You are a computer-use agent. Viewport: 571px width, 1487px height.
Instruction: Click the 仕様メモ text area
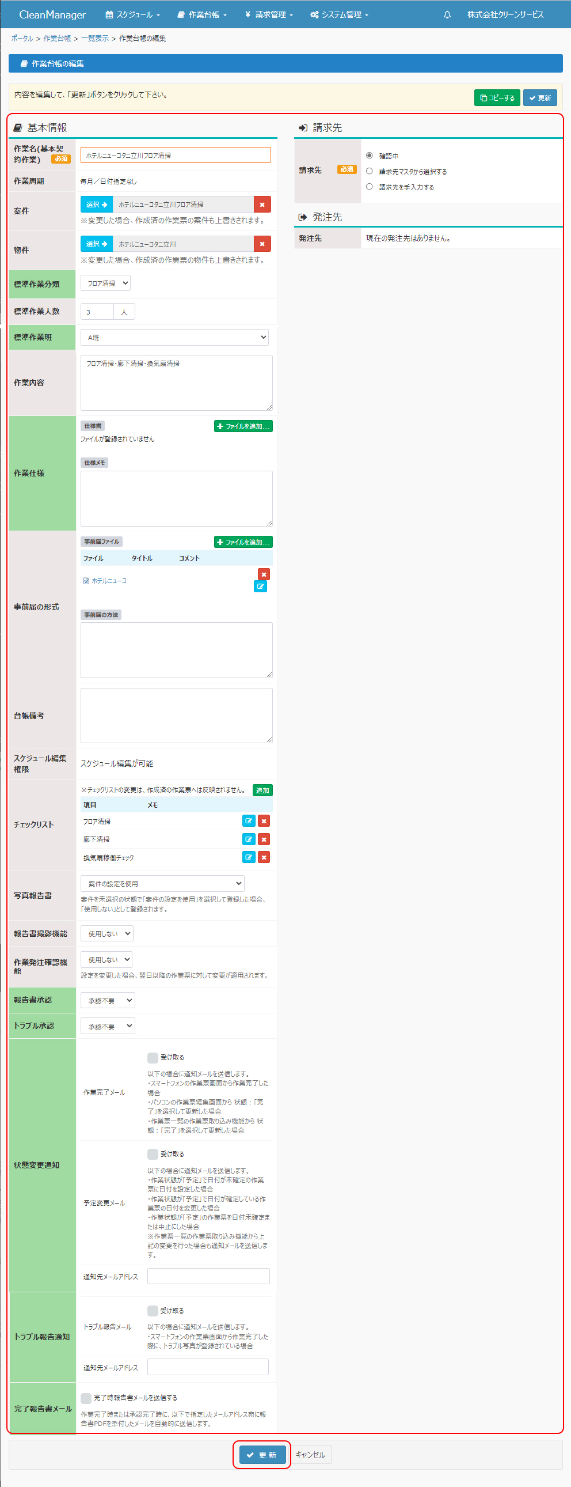(x=177, y=498)
